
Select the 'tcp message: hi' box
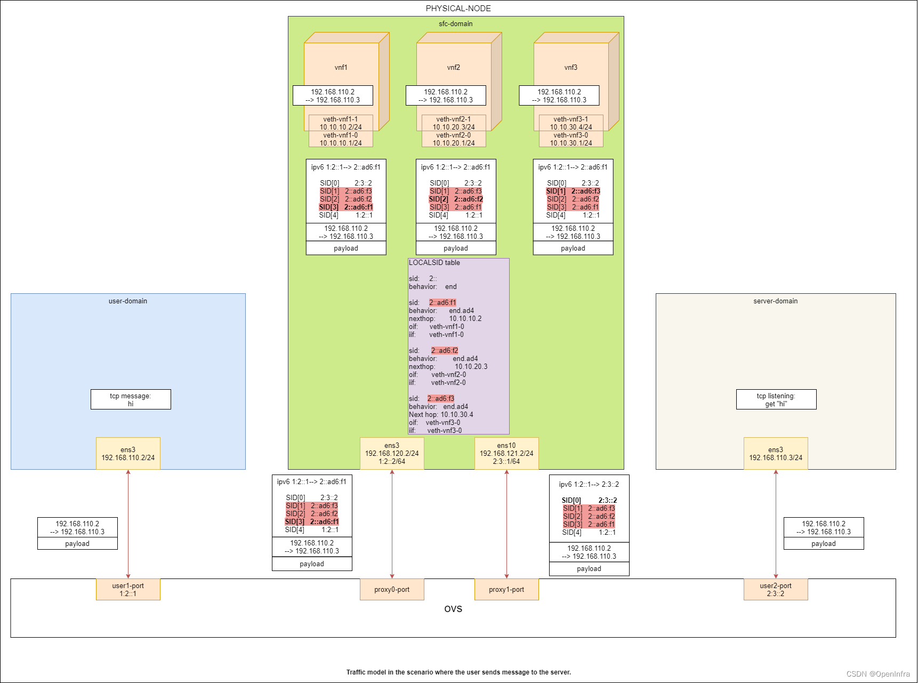click(x=131, y=399)
